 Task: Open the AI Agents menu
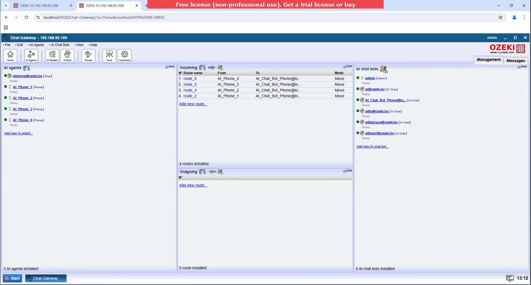point(36,45)
